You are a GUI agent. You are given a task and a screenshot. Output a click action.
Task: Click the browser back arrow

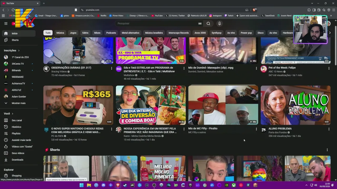[x=3, y=10]
